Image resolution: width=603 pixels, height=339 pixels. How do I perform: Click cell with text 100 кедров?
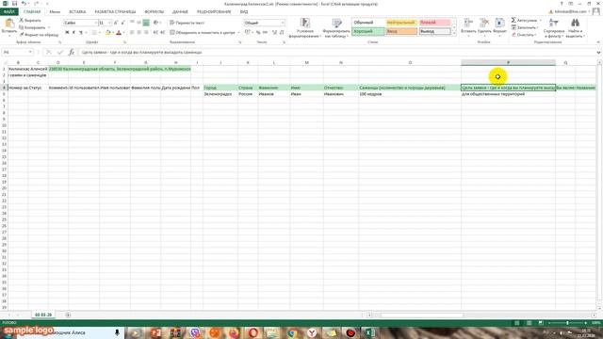click(410, 94)
